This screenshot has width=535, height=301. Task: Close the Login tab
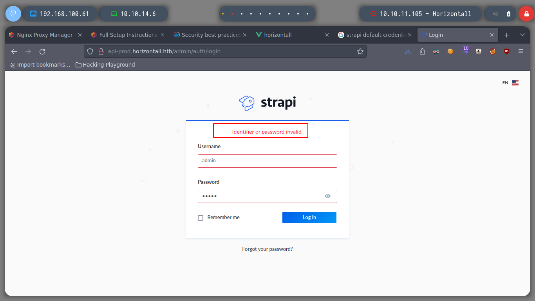click(x=492, y=35)
